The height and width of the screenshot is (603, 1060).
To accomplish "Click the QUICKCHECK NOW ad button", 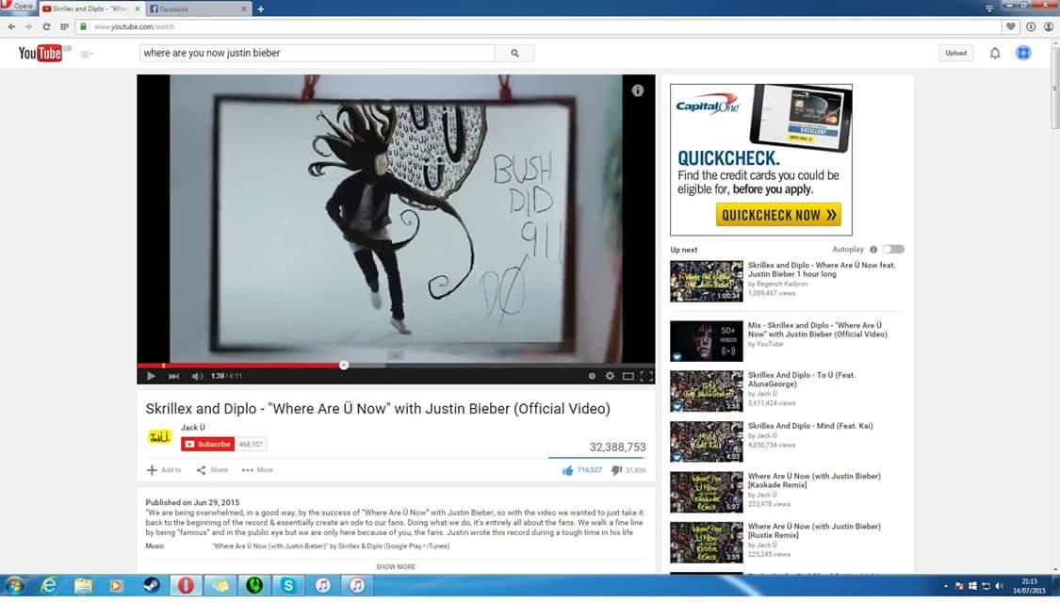I will click(778, 215).
